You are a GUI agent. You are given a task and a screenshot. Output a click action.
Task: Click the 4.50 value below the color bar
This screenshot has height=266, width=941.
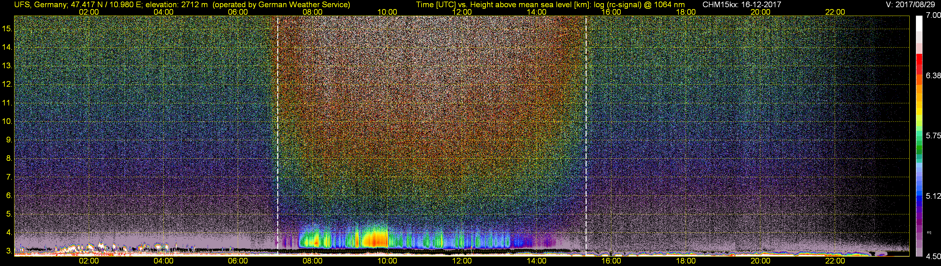[933, 257]
